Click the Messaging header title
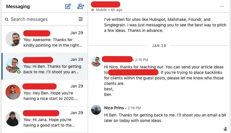Viewport: 231px width, 133px height. 18,6
